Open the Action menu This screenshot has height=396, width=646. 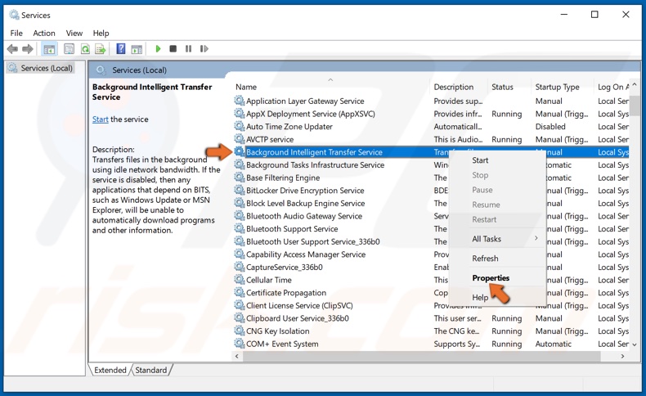click(44, 34)
